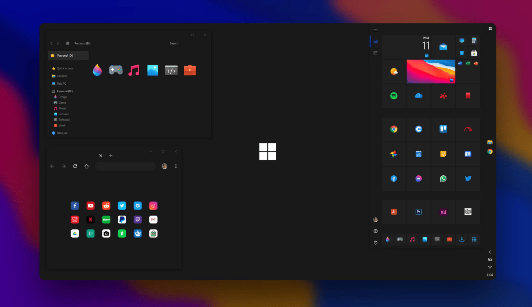This screenshot has height=307, width=532.
Task: Go to browser home page
Action: 87,166
